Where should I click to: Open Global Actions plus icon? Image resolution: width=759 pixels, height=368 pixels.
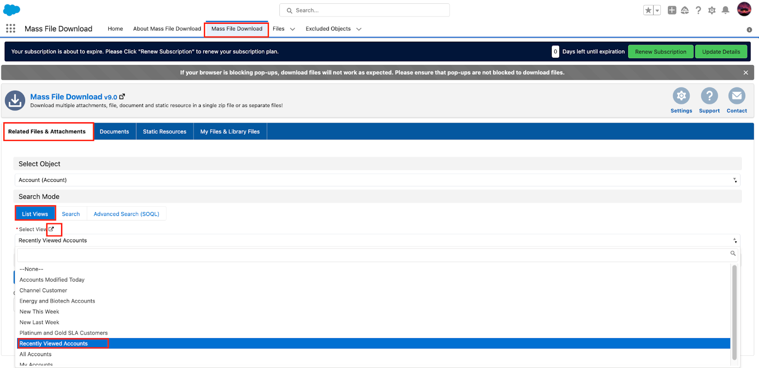pos(672,10)
